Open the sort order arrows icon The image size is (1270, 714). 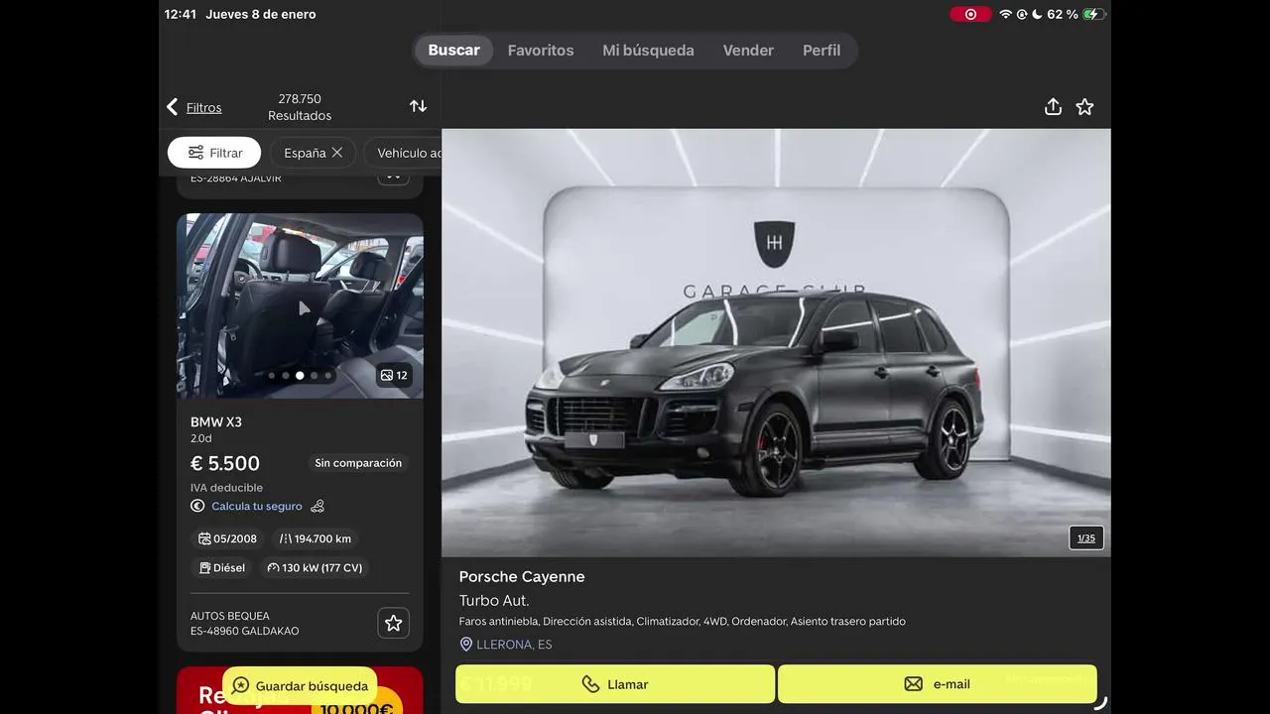(x=418, y=106)
